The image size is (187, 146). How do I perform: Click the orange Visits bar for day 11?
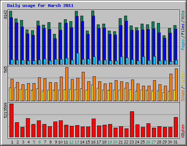[x=67, y=84]
